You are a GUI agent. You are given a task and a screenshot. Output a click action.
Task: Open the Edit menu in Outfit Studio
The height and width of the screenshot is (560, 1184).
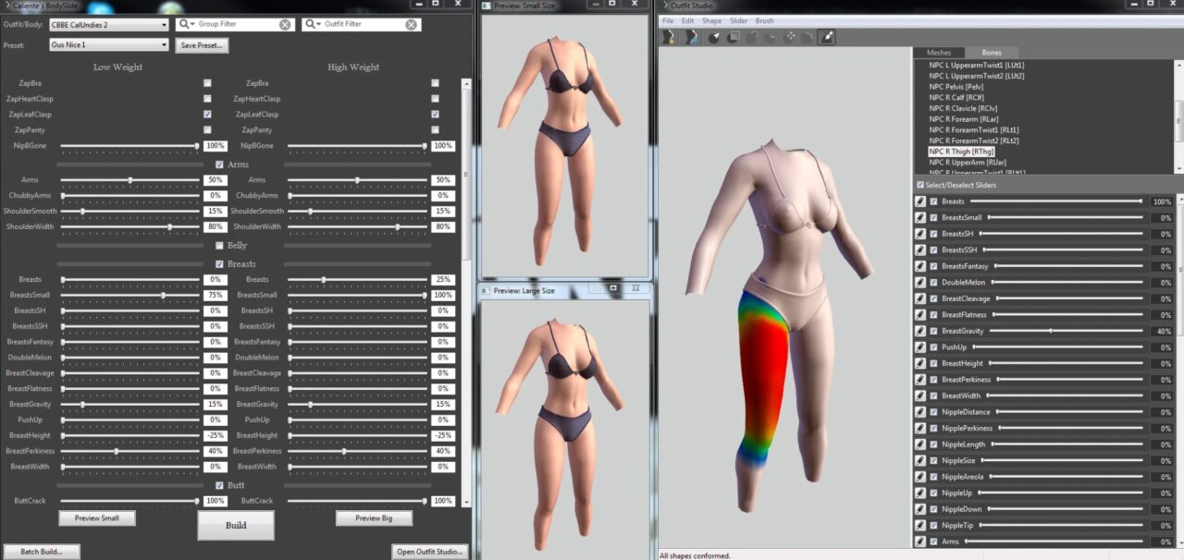coord(687,20)
